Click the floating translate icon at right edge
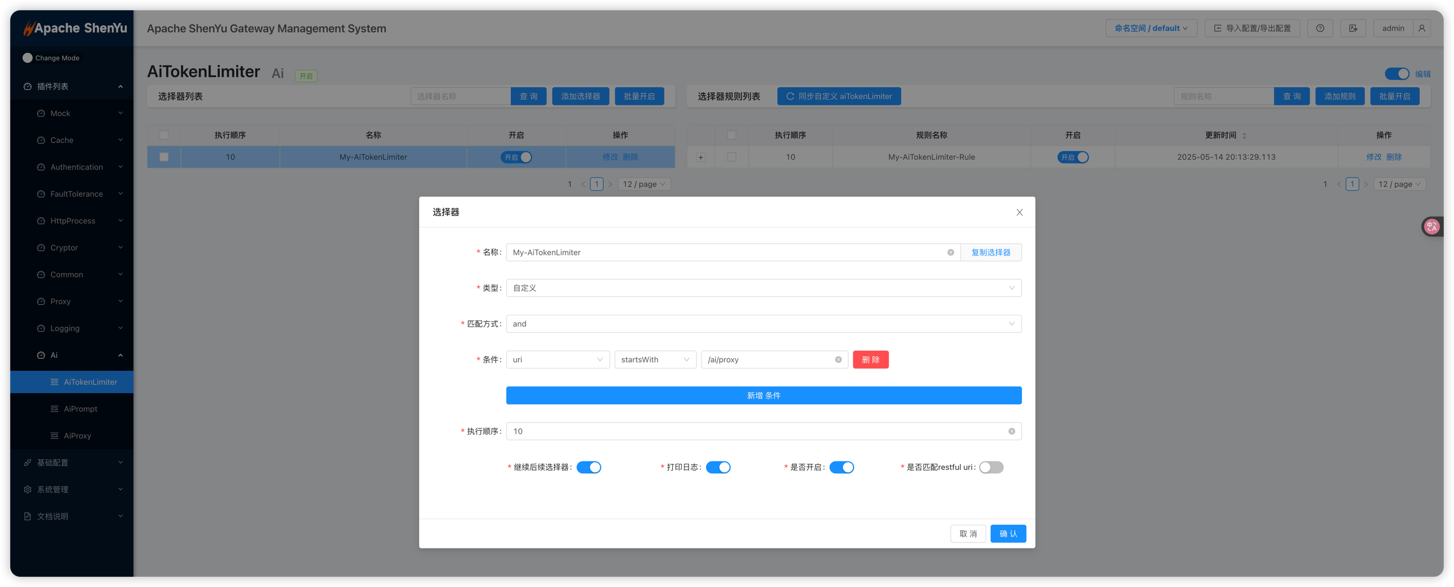 pyautogui.click(x=1432, y=227)
